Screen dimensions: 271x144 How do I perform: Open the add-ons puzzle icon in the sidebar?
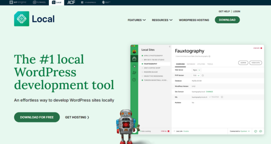coord(134,73)
